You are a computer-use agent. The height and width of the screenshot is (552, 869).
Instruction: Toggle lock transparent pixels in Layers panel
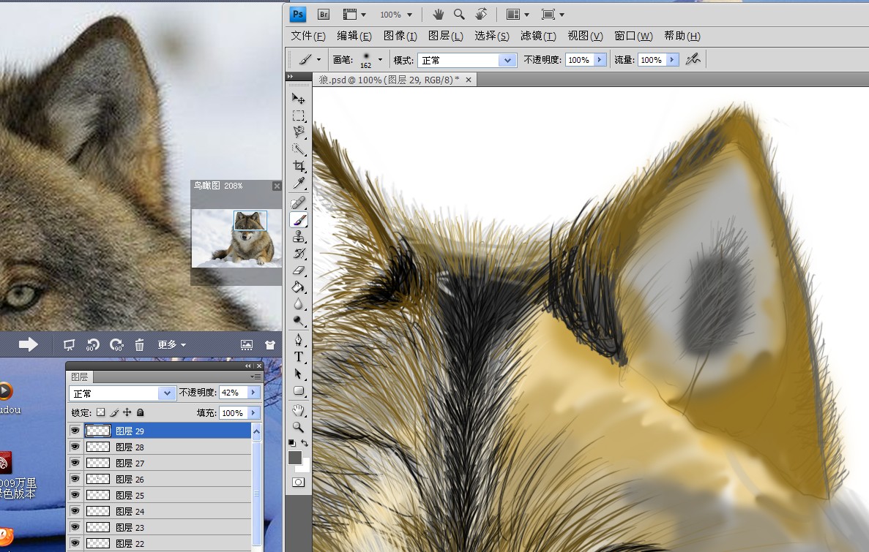[x=101, y=412]
